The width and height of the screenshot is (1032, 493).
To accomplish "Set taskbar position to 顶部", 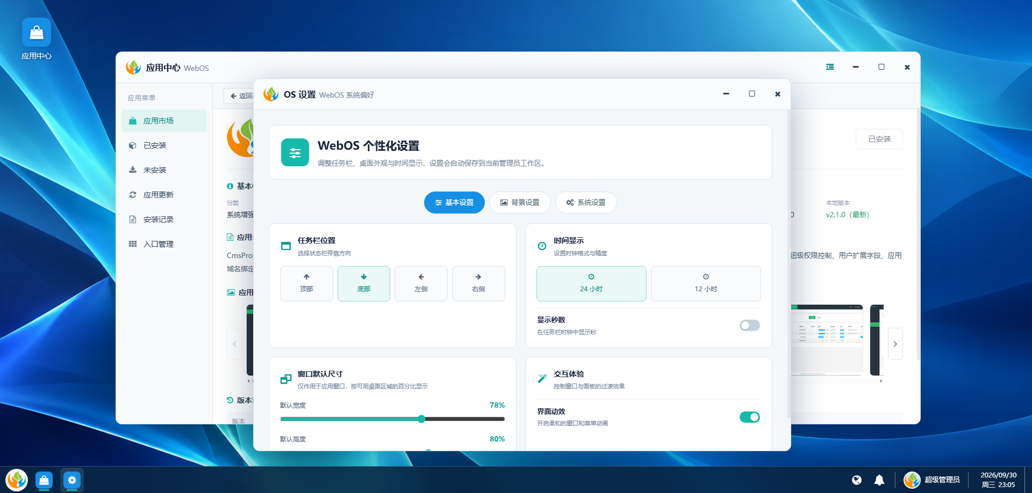I will pos(306,284).
